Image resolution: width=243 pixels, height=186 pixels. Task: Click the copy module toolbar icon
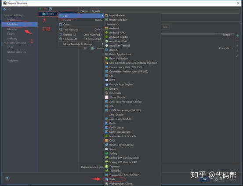tap(50, 9)
